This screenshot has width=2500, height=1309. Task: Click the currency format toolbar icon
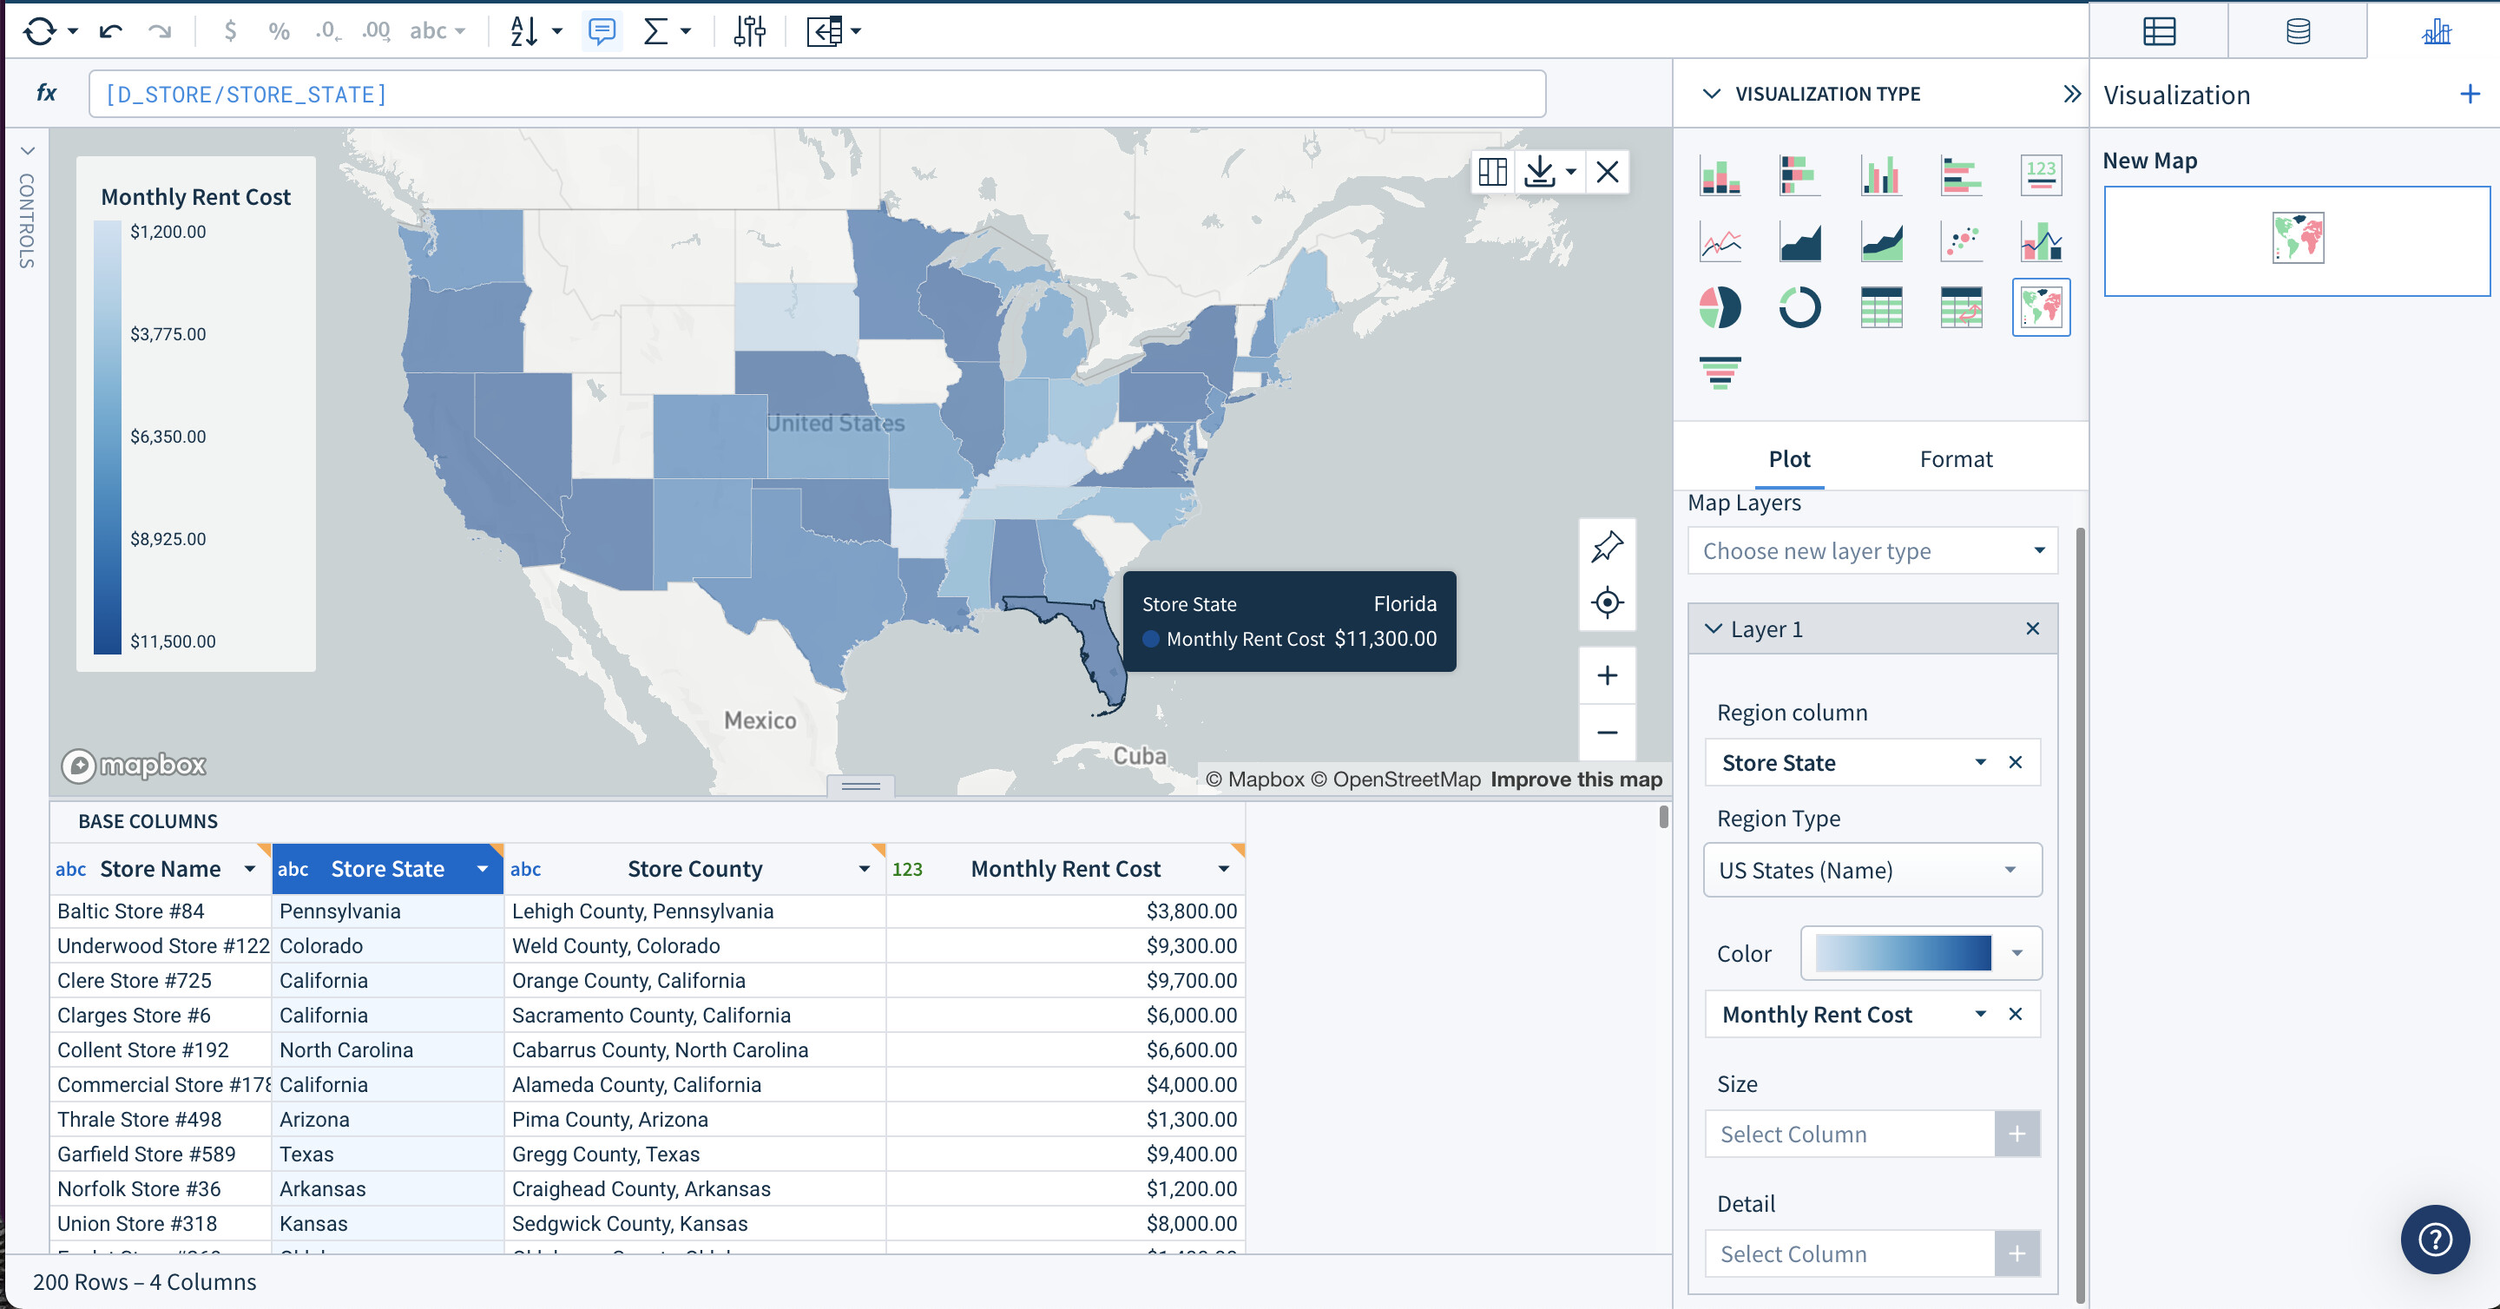pyautogui.click(x=230, y=30)
